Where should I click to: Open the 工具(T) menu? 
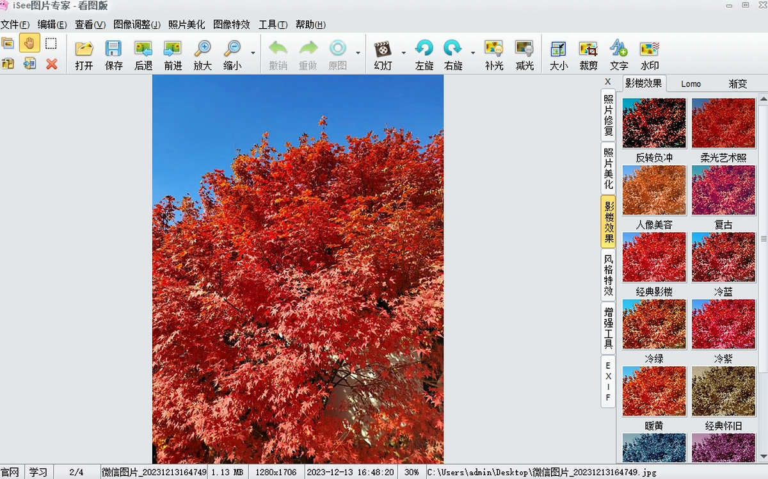click(x=273, y=25)
